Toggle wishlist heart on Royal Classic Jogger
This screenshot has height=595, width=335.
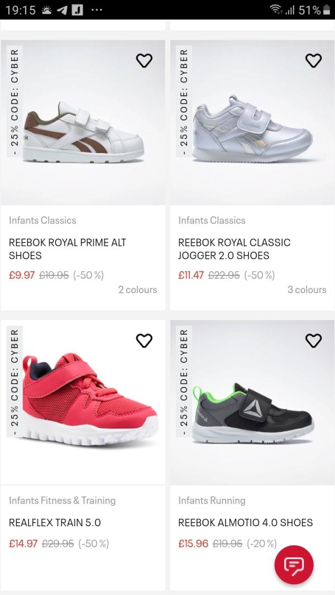[x=314, y=60]
